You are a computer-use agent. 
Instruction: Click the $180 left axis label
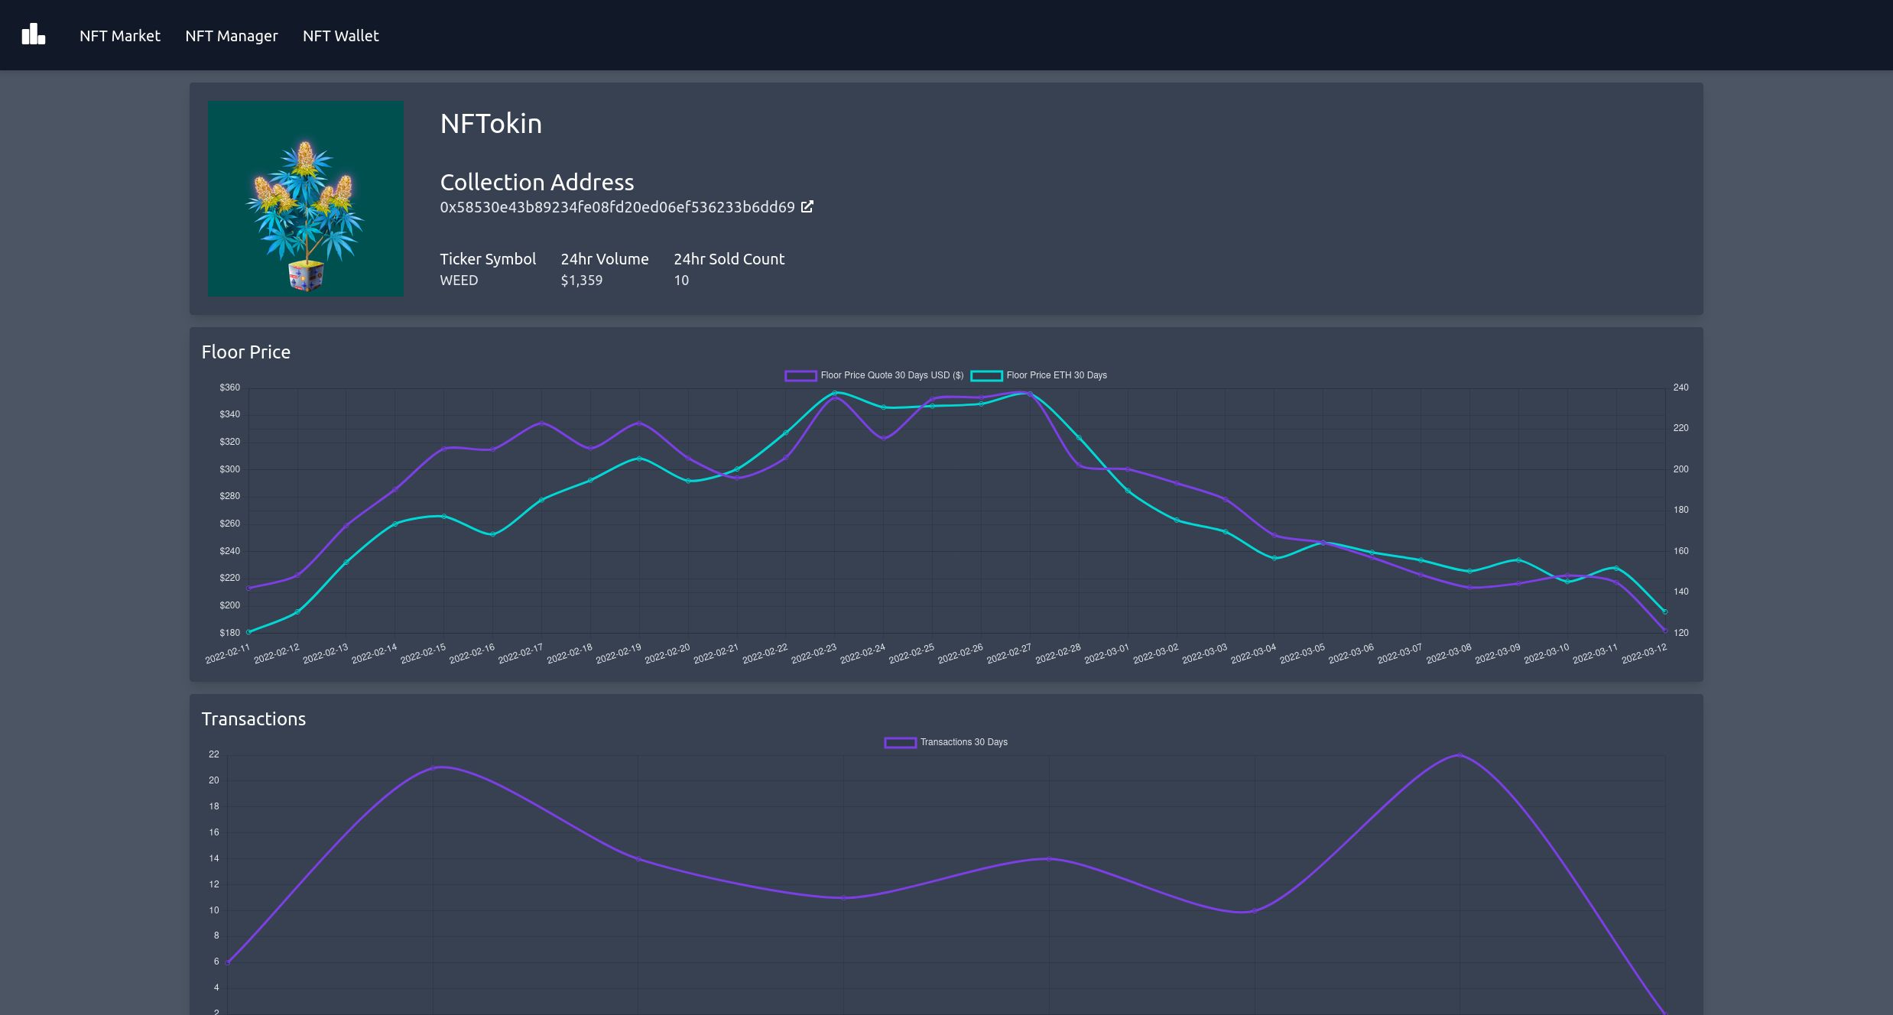(x=229, y=633)
